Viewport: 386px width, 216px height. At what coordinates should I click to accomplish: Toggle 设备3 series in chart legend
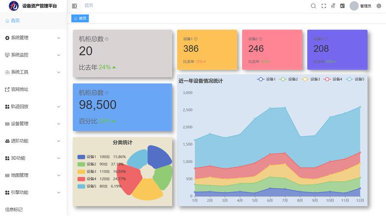[311, 79]
